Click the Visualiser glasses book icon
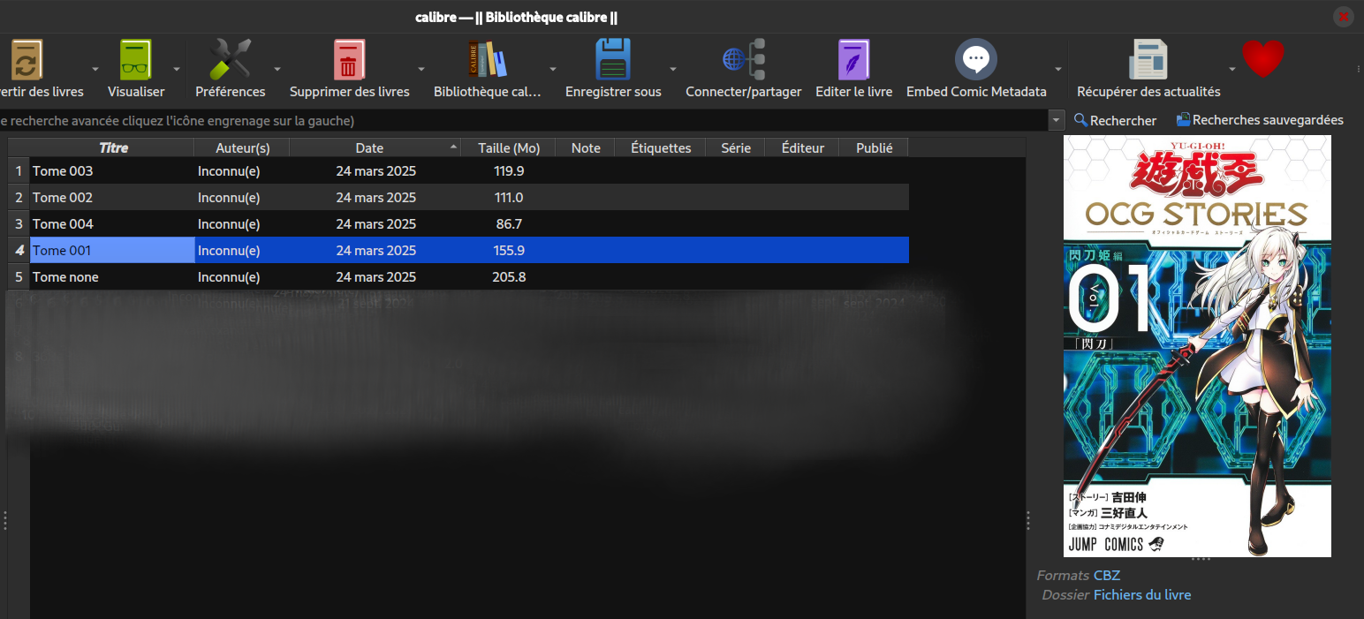1364x619 pixels. [136, 60]
